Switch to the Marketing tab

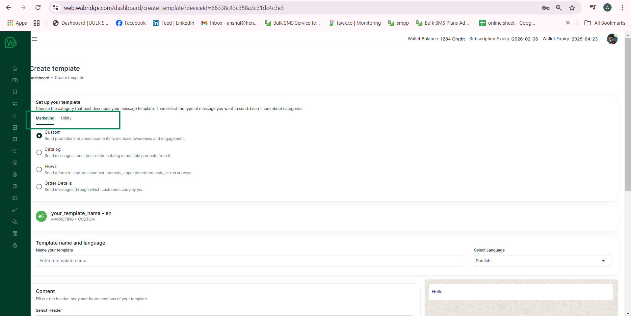[x=45, y=118]
